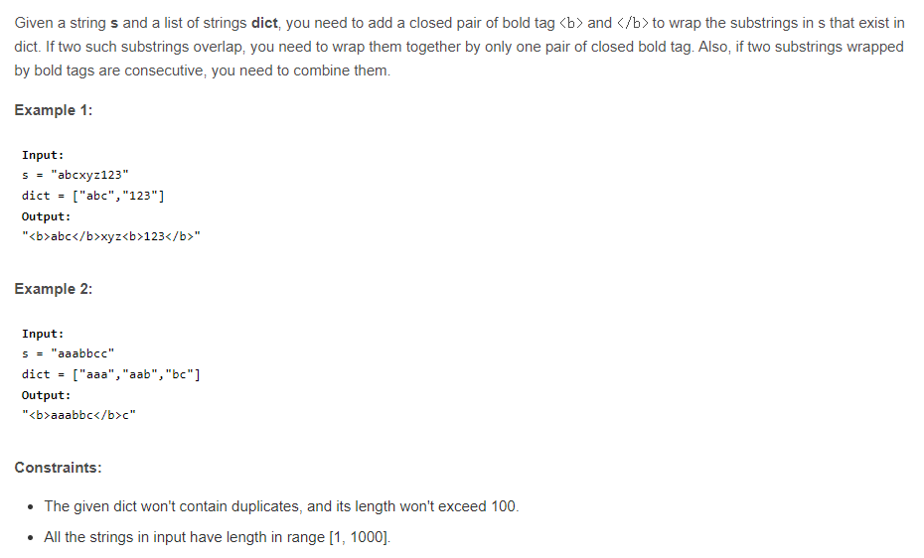Click the "Input:" label under Example 2
The height and width of the screenshot is (558, 924).
pos(43,334)
